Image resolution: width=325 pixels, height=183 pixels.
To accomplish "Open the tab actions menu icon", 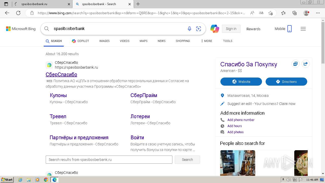I will pos(6,4).
